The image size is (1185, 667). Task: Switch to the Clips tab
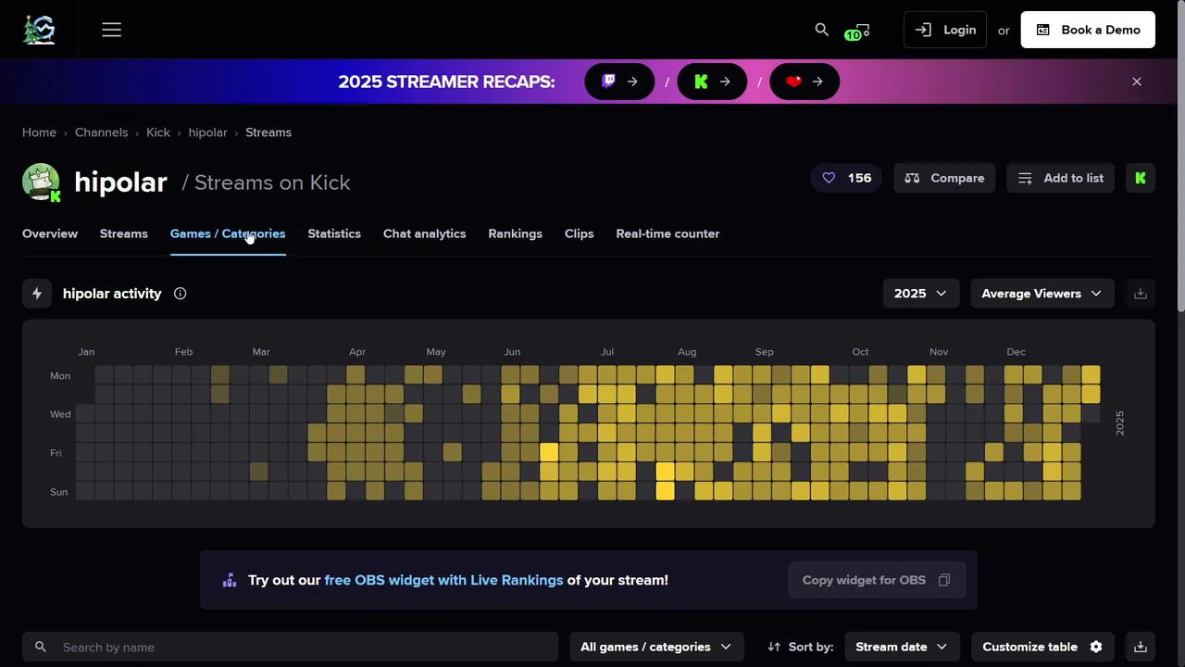point(579,233)
